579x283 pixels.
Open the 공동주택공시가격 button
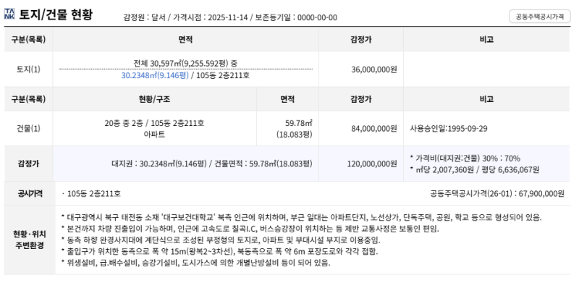click(539, 17)
